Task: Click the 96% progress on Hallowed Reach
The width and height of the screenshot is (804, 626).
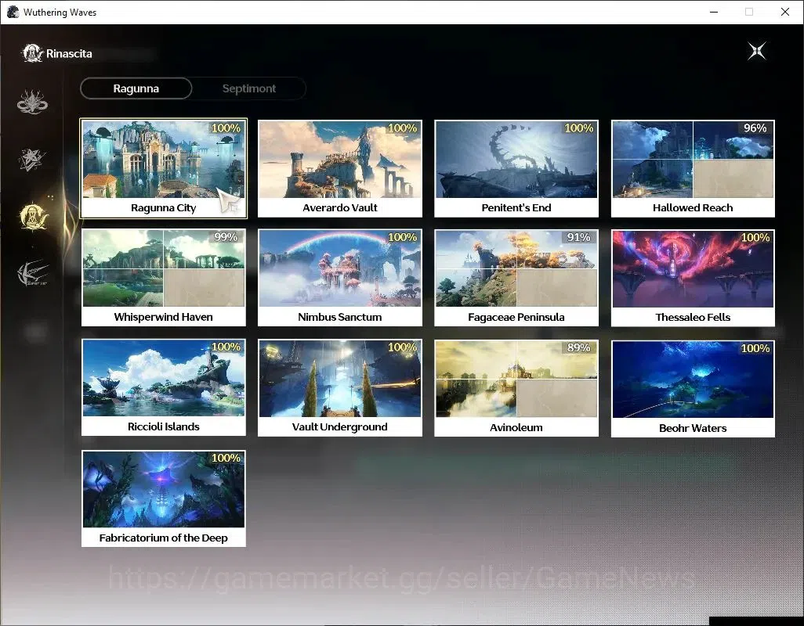Action: (x=755, y=128)
